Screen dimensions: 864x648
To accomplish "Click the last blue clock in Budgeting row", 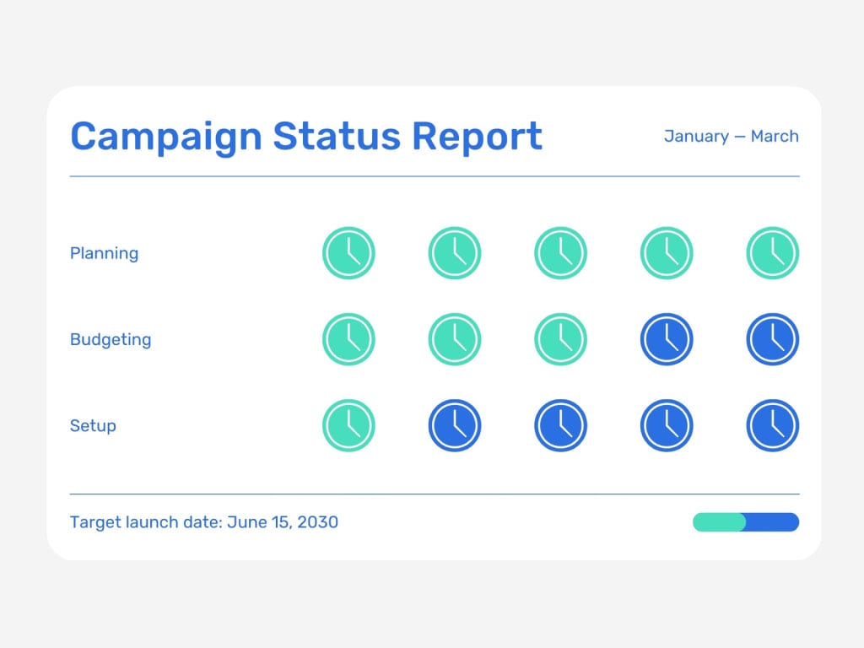I will pyautogui.click(x=772, y=339).
